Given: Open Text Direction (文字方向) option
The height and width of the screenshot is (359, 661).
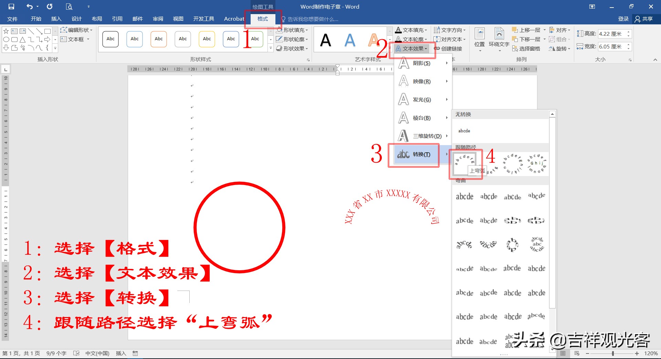Looking at the screenshot, I should click(x=449, y=30).
